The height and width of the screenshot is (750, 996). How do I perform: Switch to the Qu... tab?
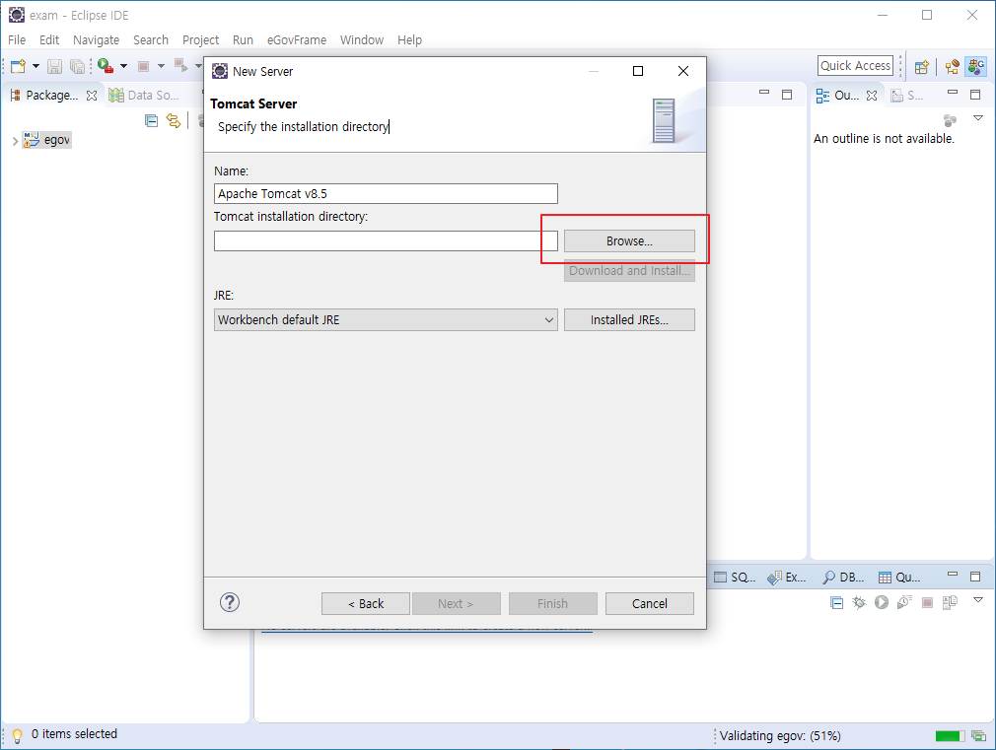click(898, 578)
